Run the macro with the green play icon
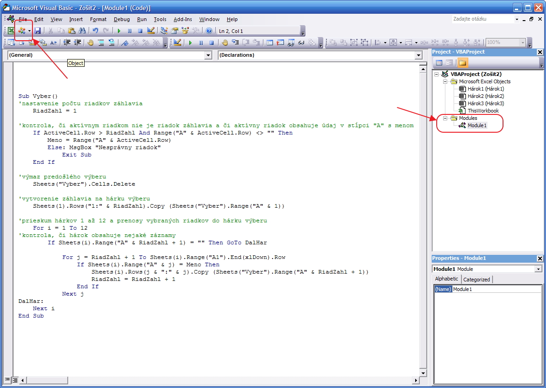 pos(119,31)
